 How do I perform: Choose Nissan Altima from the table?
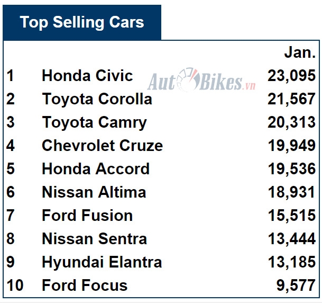coord(94,192)
